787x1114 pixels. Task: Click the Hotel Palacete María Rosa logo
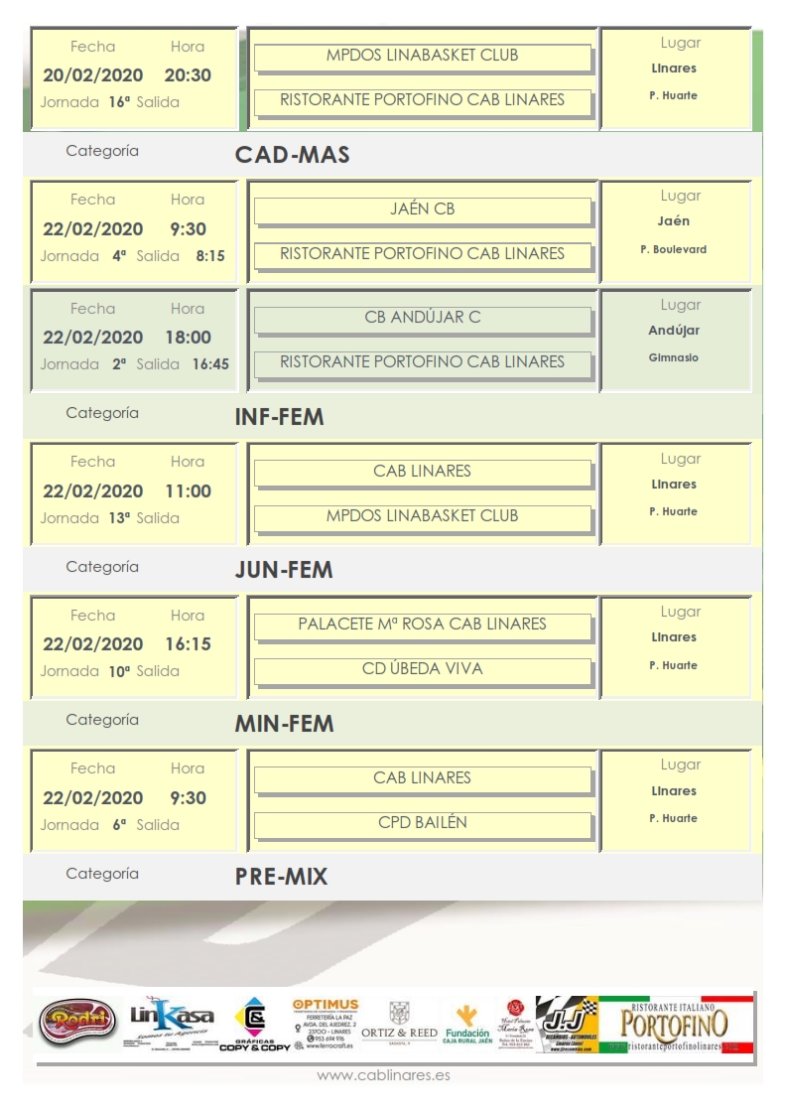tap(514, 1024)
